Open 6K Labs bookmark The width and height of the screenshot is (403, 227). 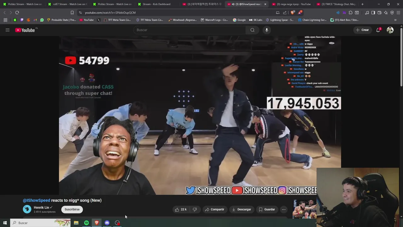click(x=255, y=20)
